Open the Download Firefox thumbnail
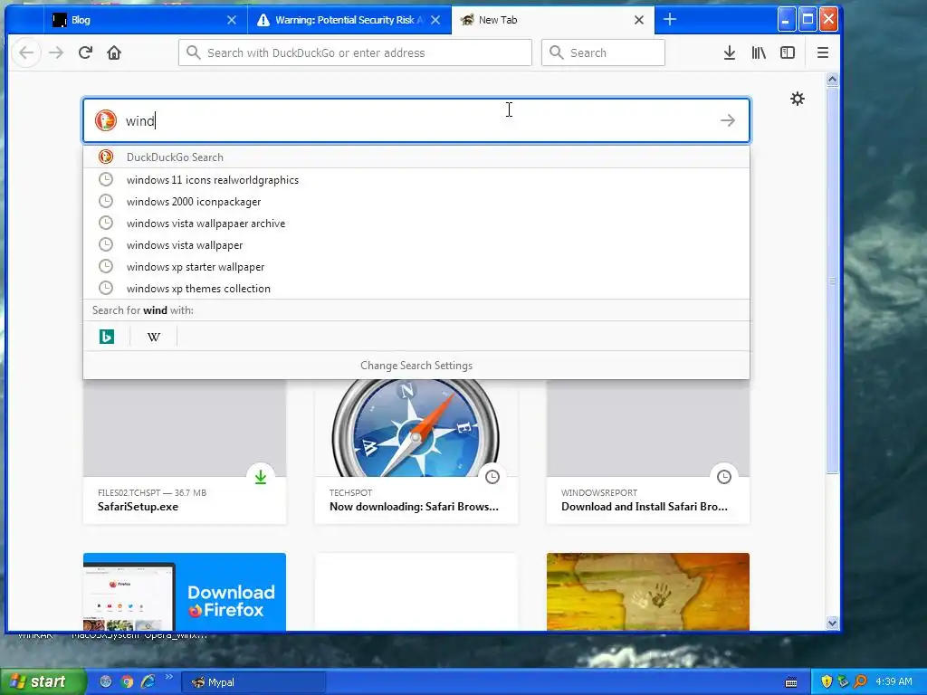The width and height of the screenshot is (927, 695). tap(185, 592)
